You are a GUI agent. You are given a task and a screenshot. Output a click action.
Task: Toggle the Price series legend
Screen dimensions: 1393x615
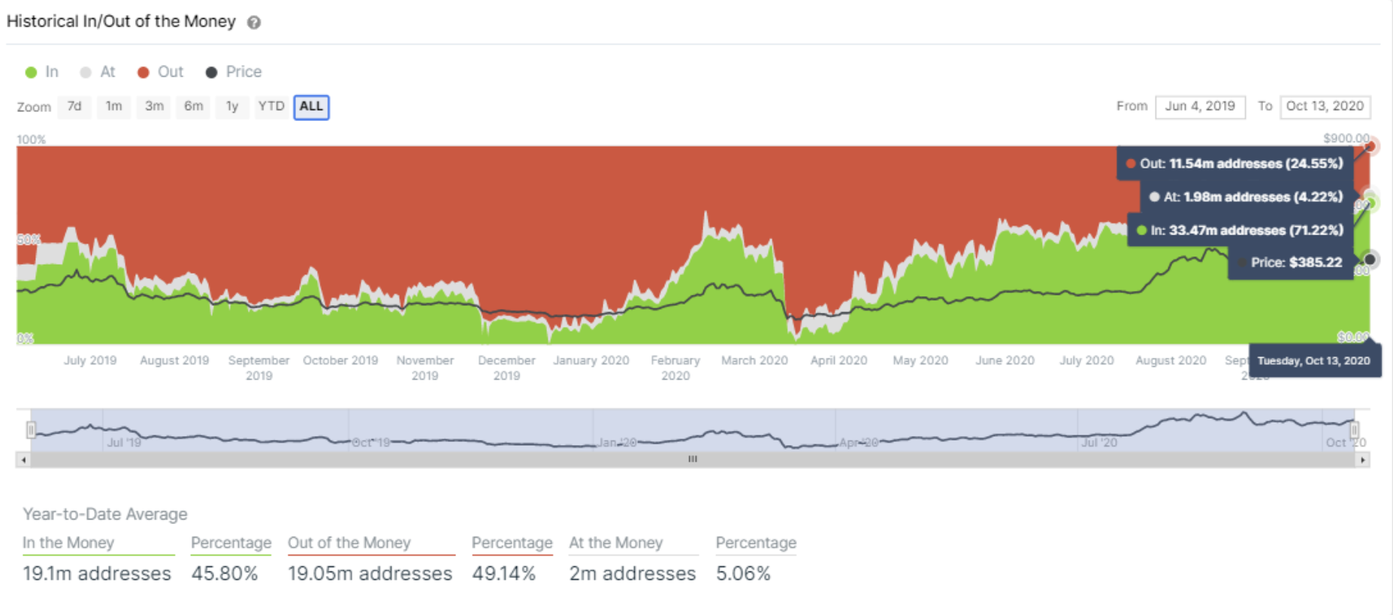(233, 72)
